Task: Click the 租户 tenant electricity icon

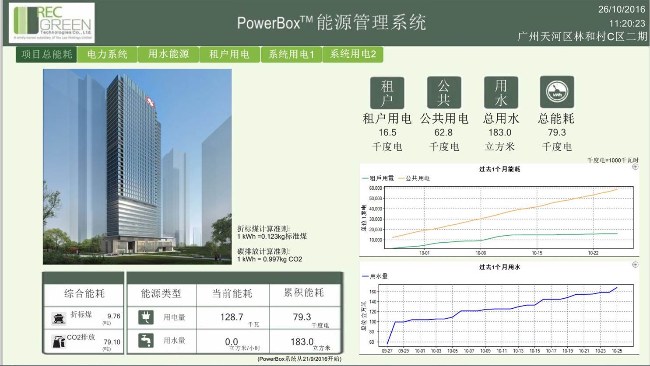Action: [x=387, y=93]
